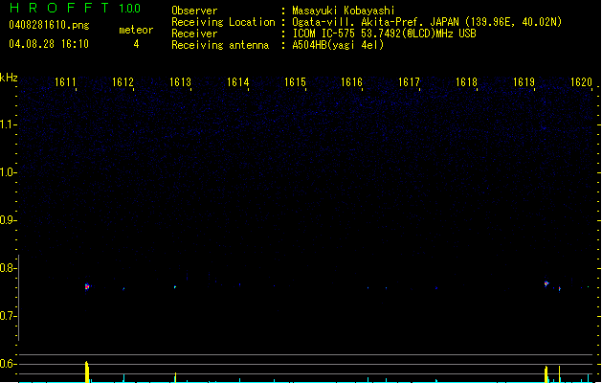
Task: Click the 1616 time axis marker
Action: (351, 82)
